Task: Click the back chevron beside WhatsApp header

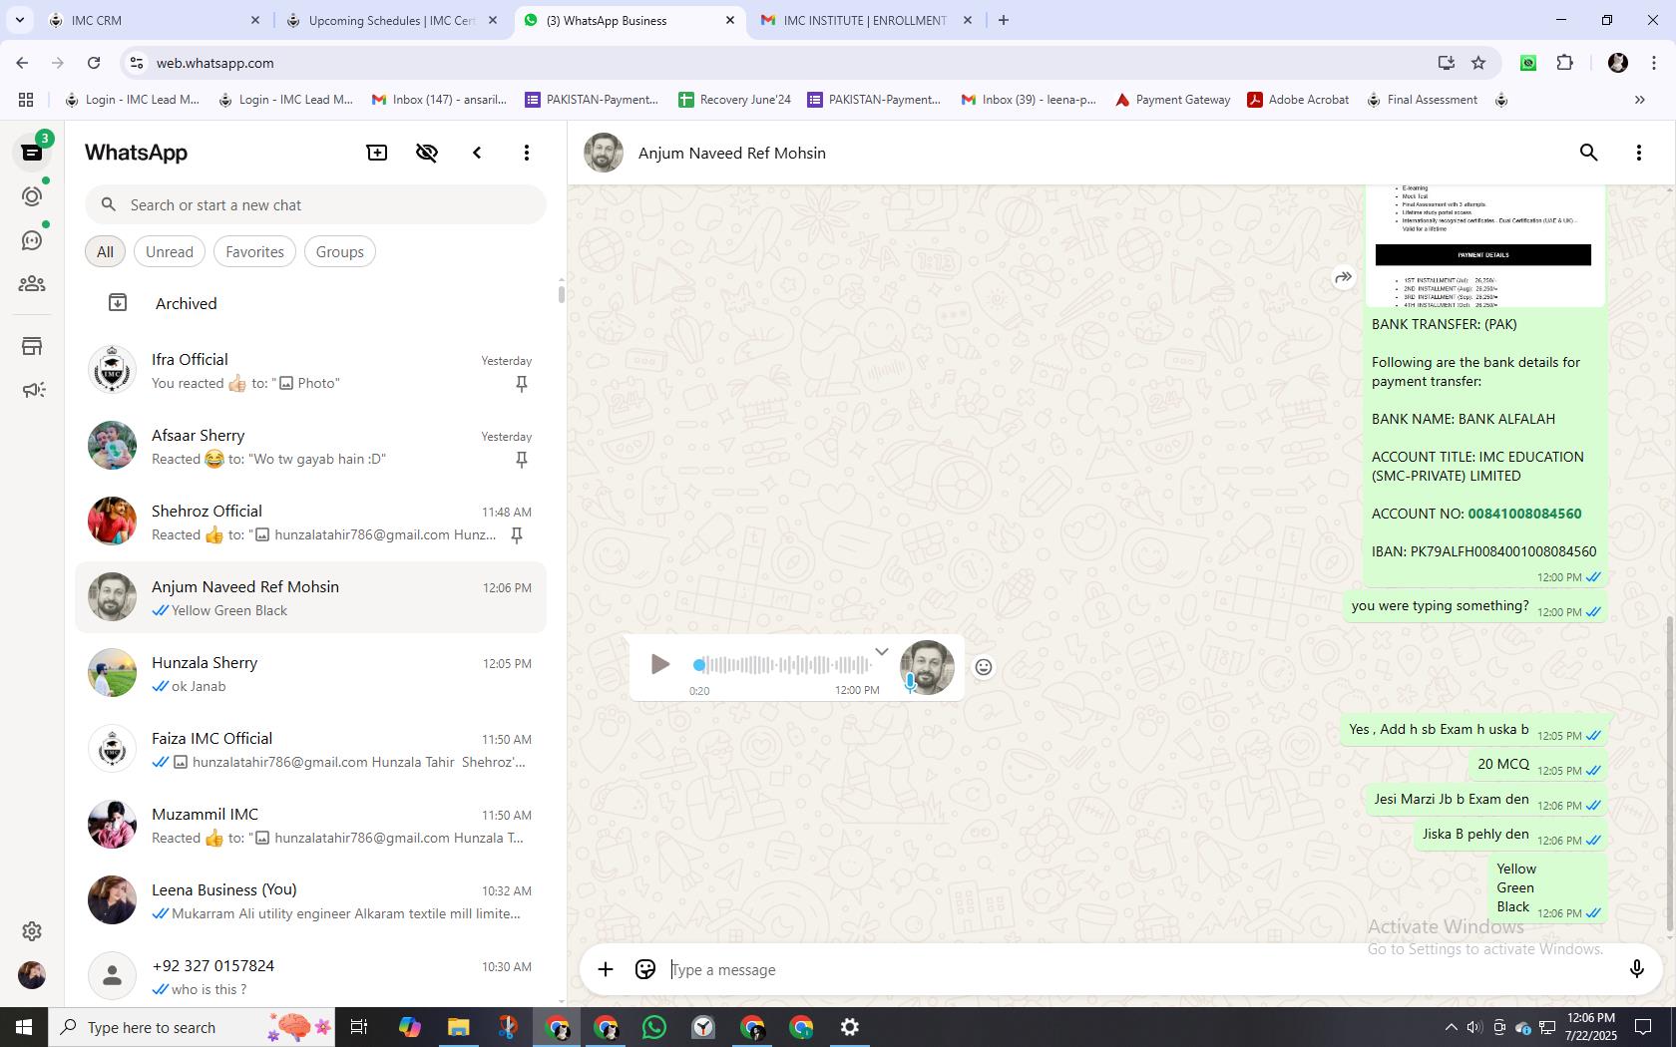Action: [477, 153]
